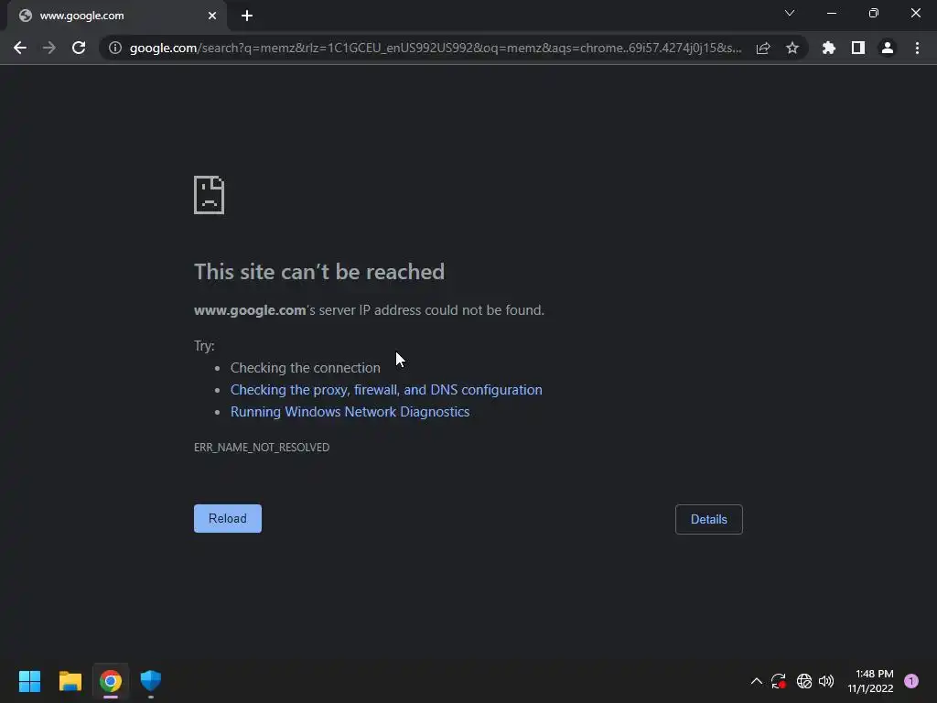Image resolution: width=937 pixels, height=703 pixels.
Task: Click the Windows Update tray icon
Action: [x=779, y=681]
